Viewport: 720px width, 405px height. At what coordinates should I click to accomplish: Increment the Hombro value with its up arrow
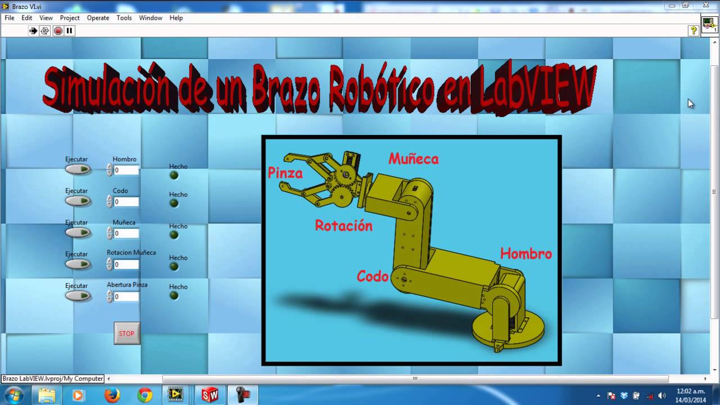tap(110, 167)
